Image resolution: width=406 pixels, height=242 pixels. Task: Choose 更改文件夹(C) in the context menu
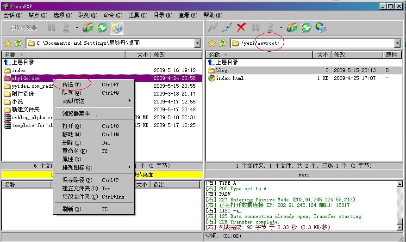[x=94, y=197]
